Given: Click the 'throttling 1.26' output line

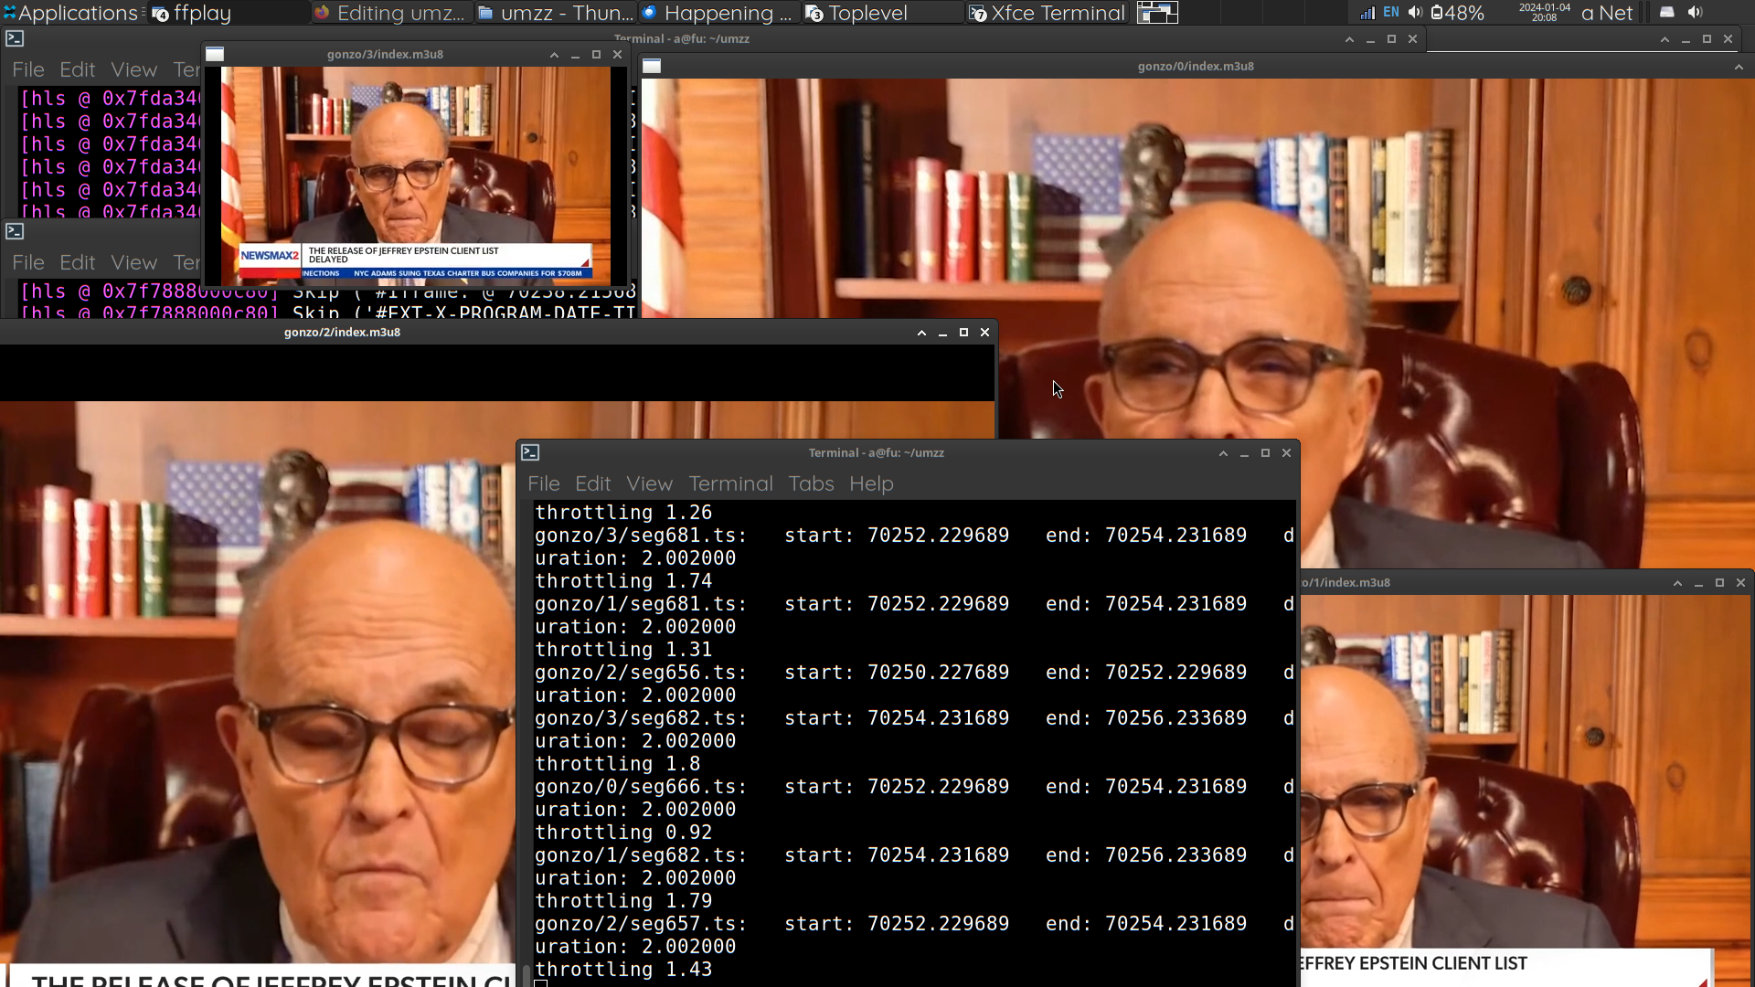Looking at the screenshot, I should (x=623, y=513).
